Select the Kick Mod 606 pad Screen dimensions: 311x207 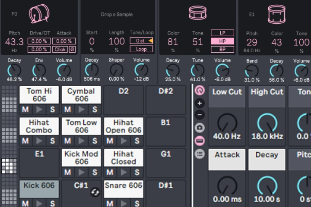pos(81,158)
